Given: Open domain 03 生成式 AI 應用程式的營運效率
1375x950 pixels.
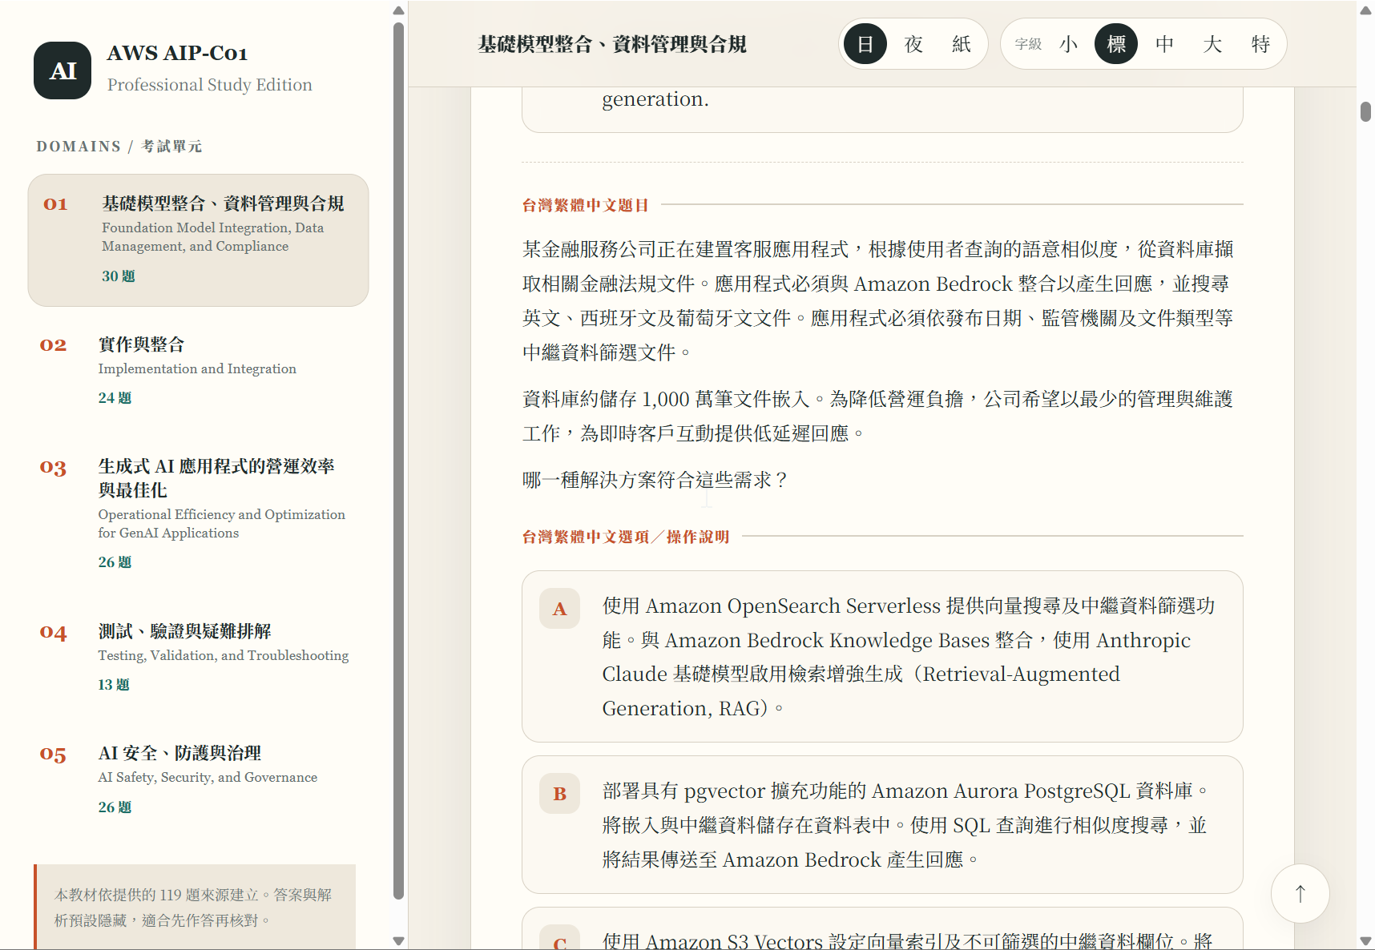Looking at the screenshot, I should tap(198, 513).
